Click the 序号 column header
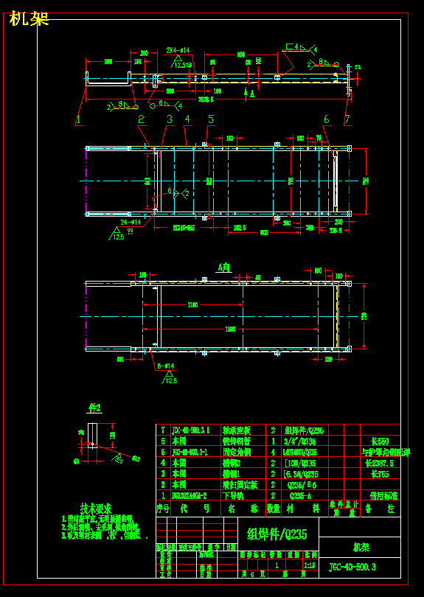 (x=163, y=509)
